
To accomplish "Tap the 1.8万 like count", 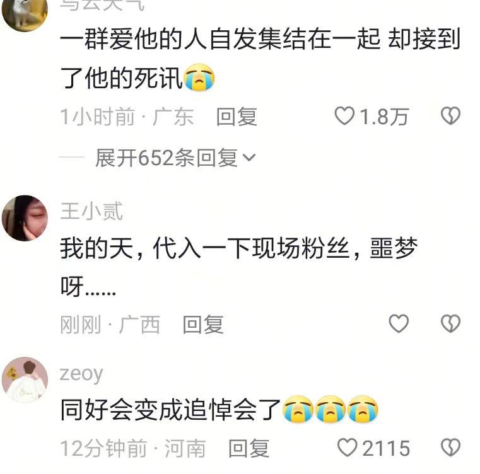I will (x=384, y=117).
